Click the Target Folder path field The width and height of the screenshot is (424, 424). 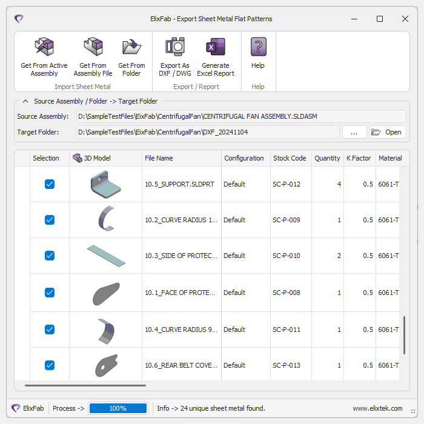point(208,132)
